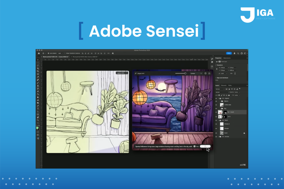Select the History Brush tool

click(38, 89)
